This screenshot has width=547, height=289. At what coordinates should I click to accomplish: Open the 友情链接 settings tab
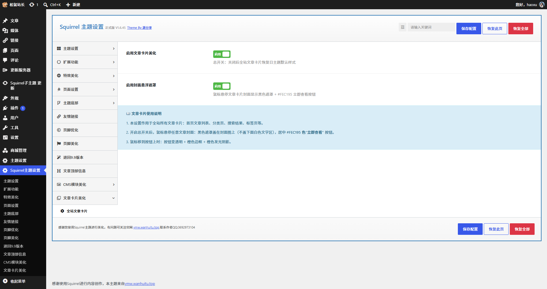(85, 117)
